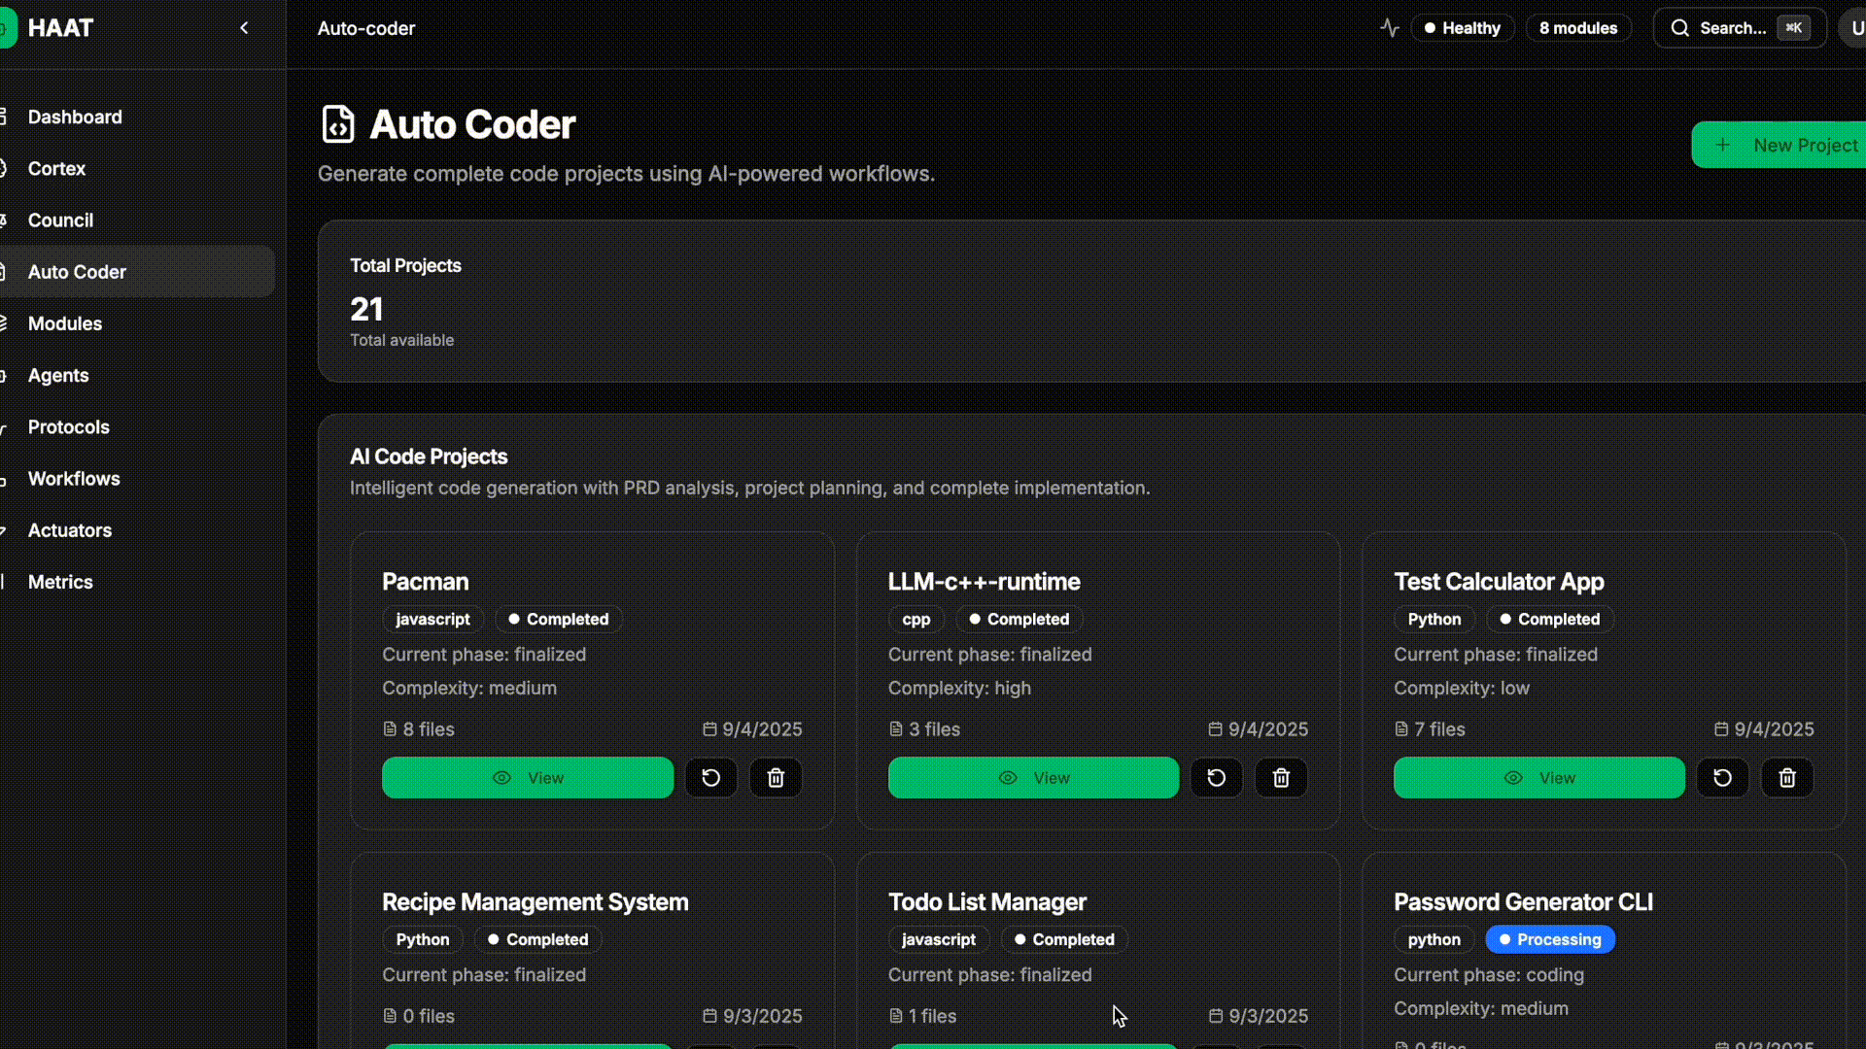Screen dimensions: 1866x1049
Task: Collapse the sidebar with the chevron arrow
Action: pos(244,28)
